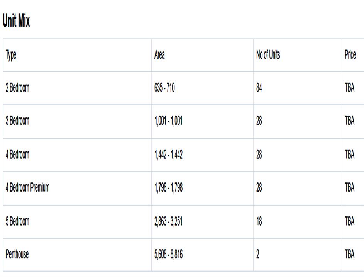The width and height of the screenshot is (364, 277).
Task: Click the TBA price for Penthouse
Action: click(349, 255)
